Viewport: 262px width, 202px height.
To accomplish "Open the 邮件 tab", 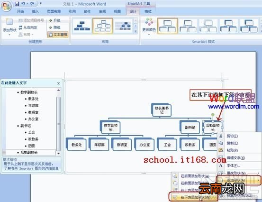I will coord(87,11).
